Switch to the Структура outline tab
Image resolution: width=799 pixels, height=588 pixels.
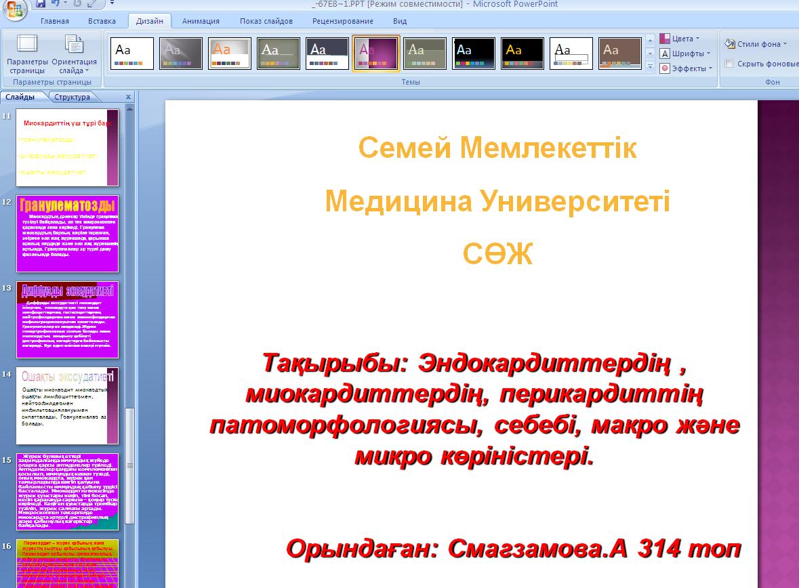[x=72, y=97]
